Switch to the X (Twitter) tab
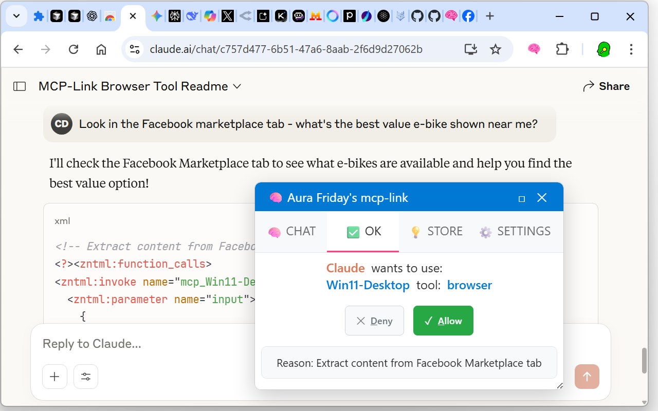658x411 pixels. click(x=228, y=16)
